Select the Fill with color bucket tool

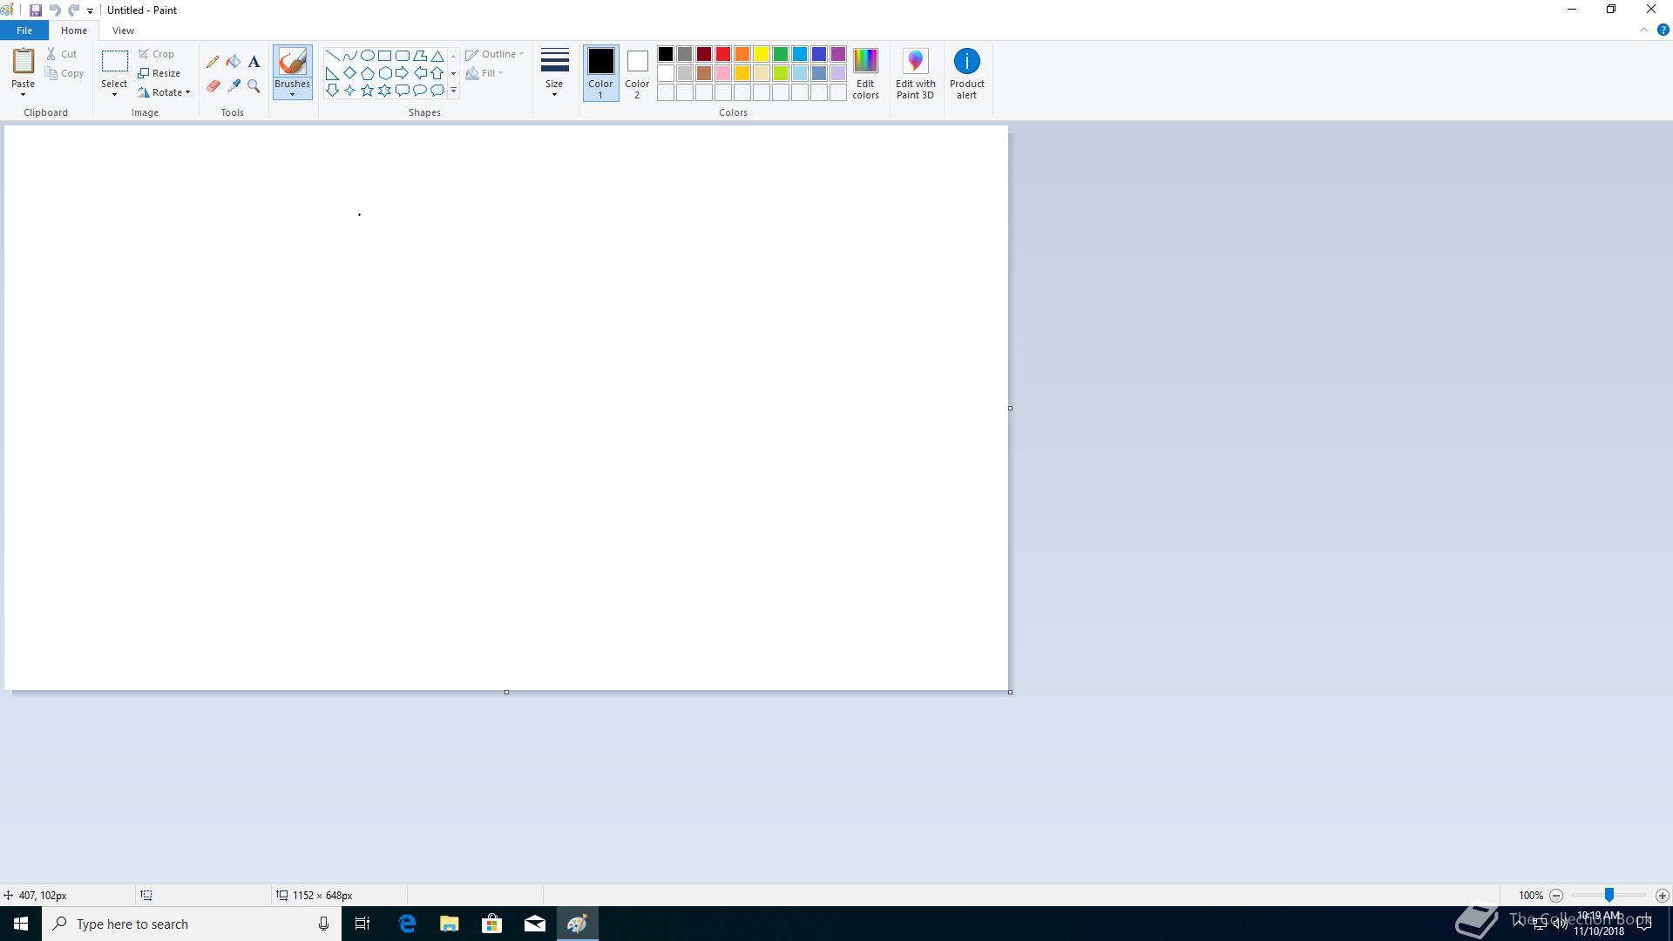click(234, 62)
